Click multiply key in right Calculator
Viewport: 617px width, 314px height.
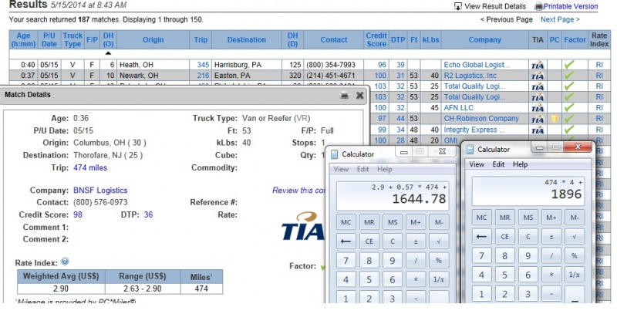pos(551,275)
